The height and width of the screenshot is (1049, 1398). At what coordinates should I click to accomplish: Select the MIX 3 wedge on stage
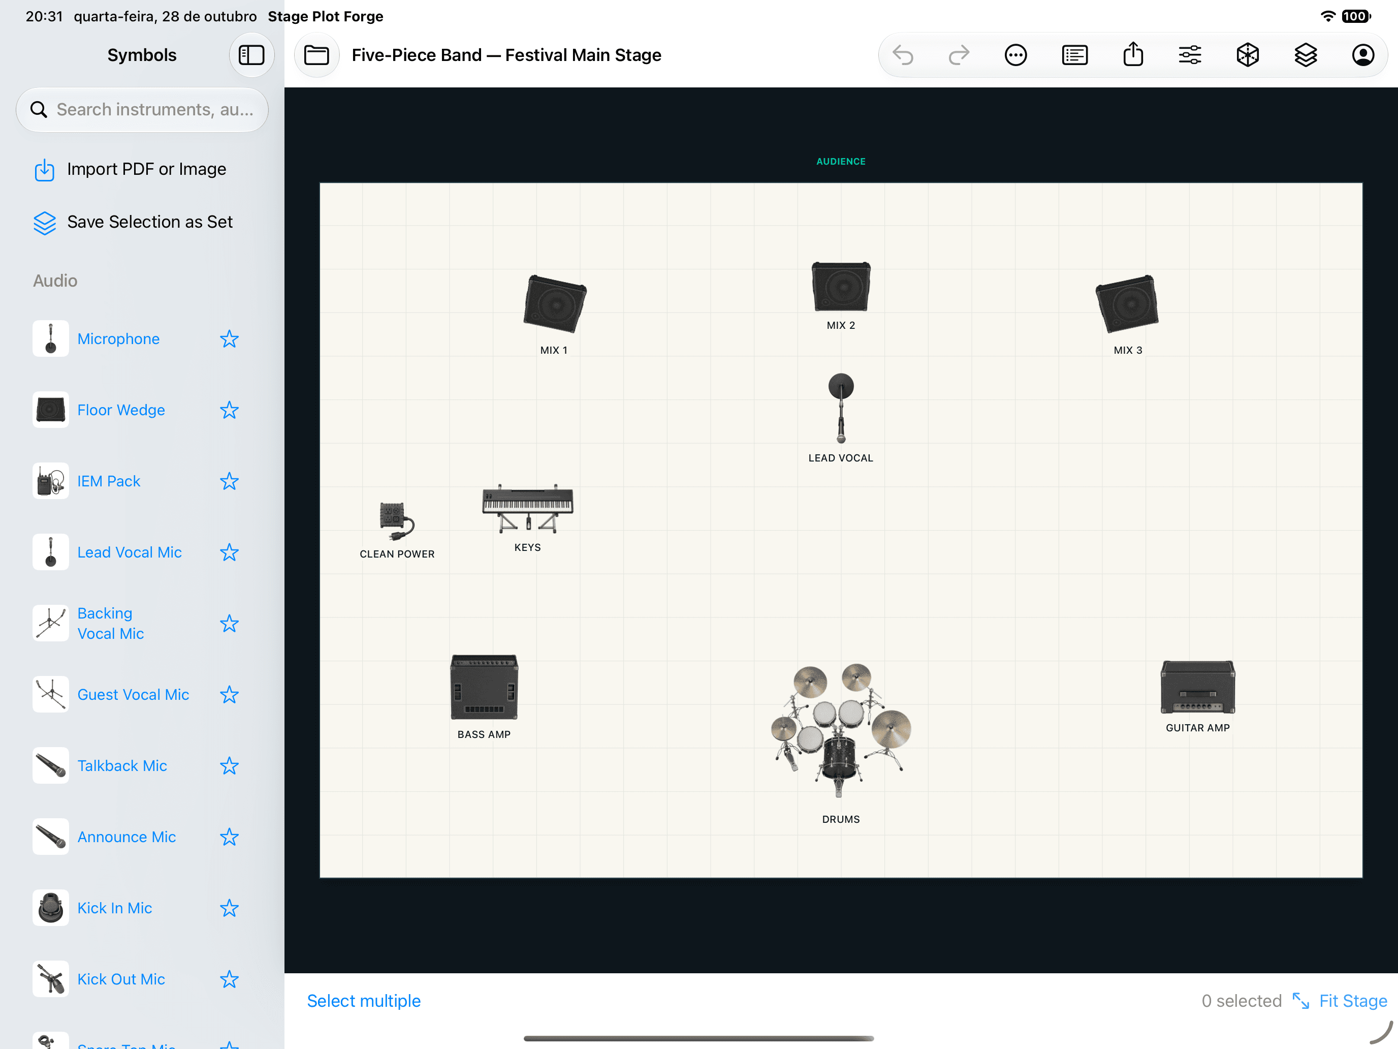[1127, 304]
